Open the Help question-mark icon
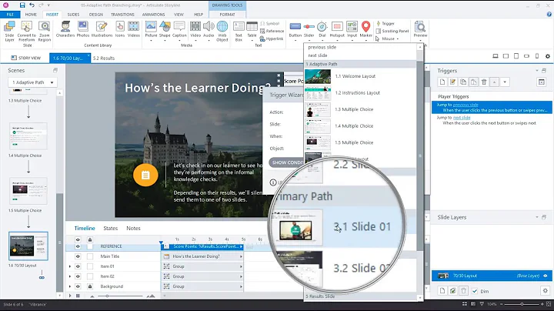Image resolution: width=554 pixels, height=311 pixels. click(x=549, y=14)
